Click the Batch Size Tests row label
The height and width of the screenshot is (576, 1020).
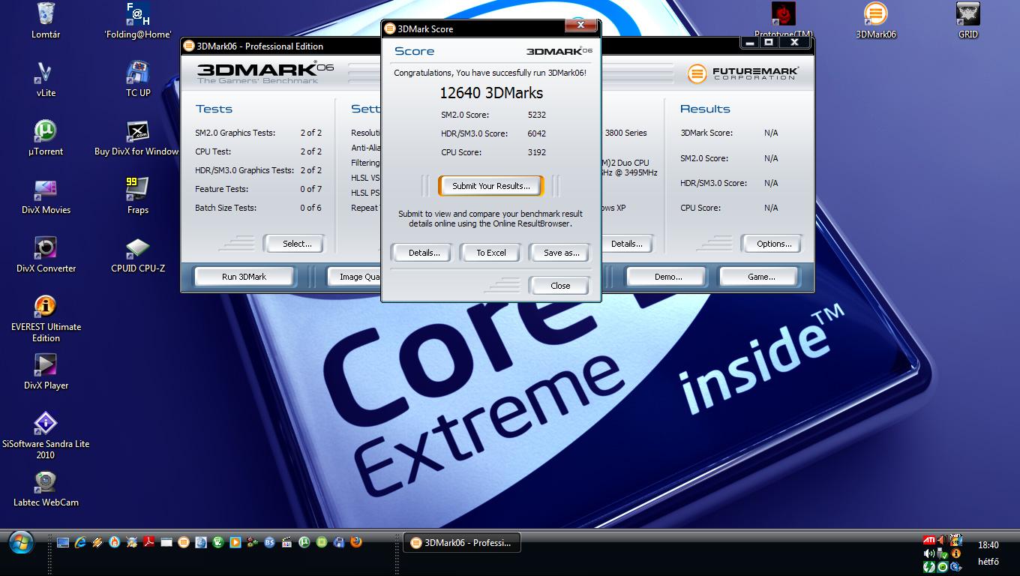(x=226, y=208)
